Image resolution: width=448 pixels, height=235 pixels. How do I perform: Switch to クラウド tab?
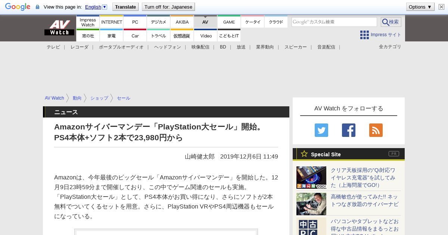tap(276, 22)
